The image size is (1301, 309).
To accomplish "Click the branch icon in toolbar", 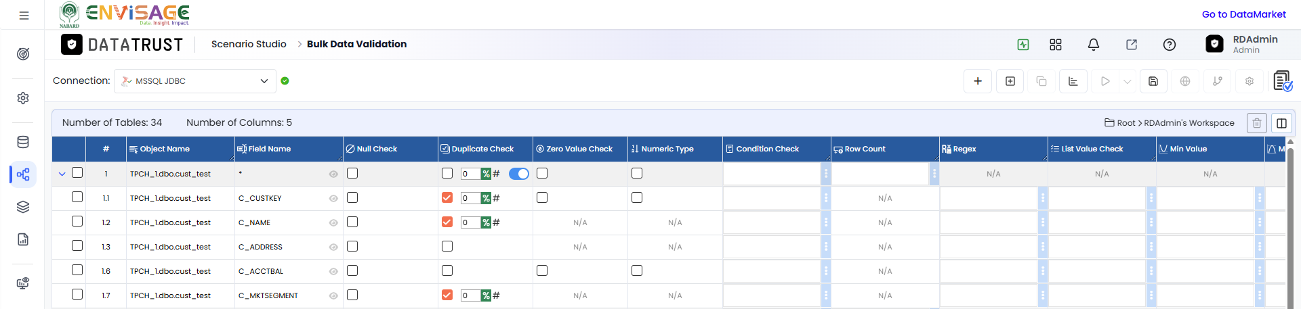I will pos(1218,81).
